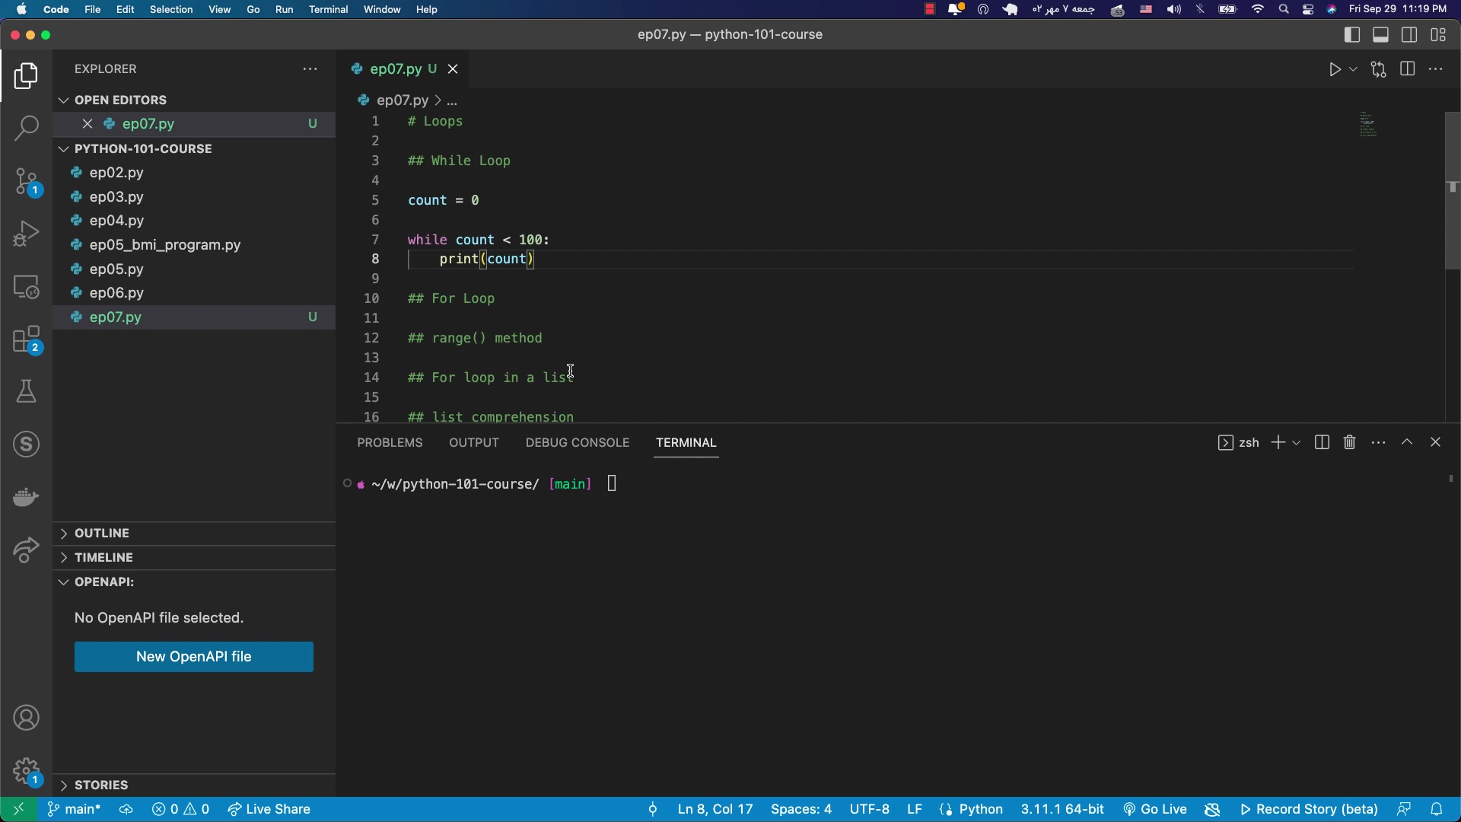1461x822 pixels.
Task: Expand the TIMELINE section
Action: 103,557
